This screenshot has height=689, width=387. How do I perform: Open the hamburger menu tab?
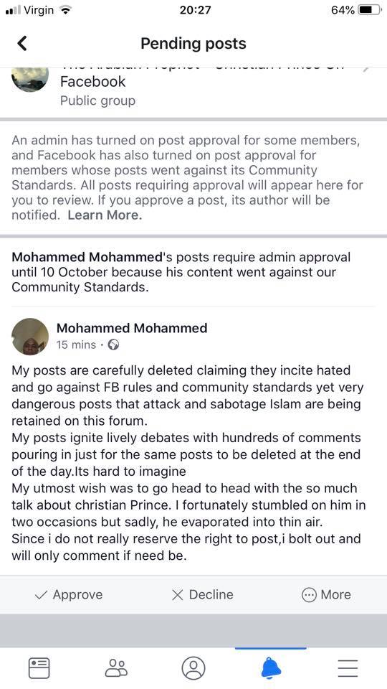(348, 668)
